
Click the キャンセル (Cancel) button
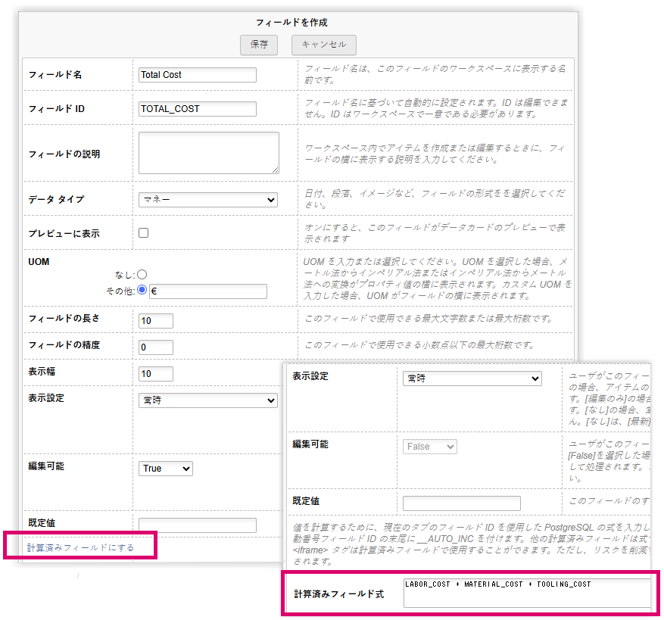point(324,45)
